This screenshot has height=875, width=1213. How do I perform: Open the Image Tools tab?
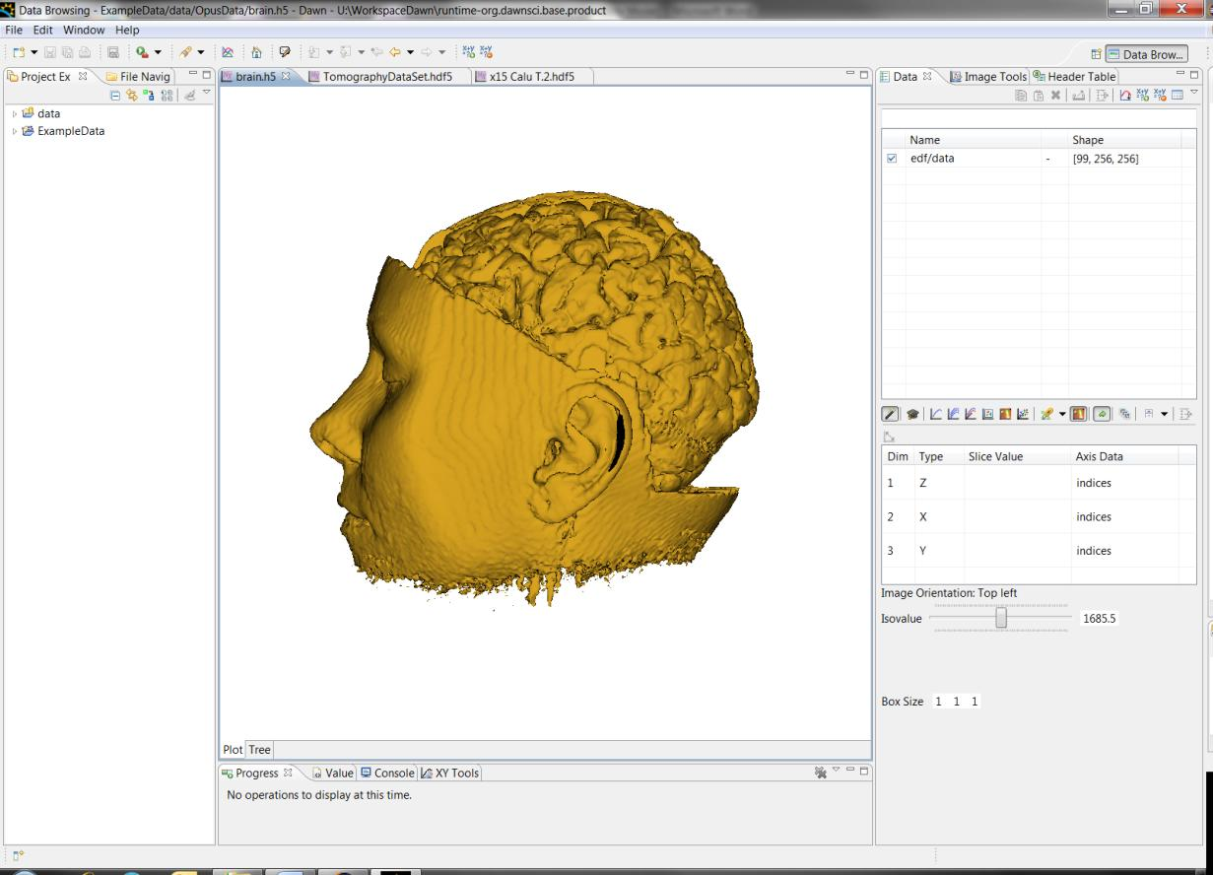pos(987,77)
